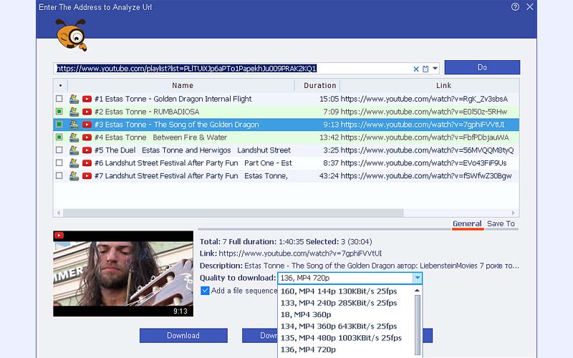Click the Download button

point(183,335)
